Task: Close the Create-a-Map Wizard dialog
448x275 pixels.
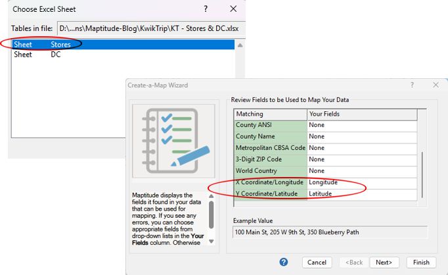Action: pos(436,85)
